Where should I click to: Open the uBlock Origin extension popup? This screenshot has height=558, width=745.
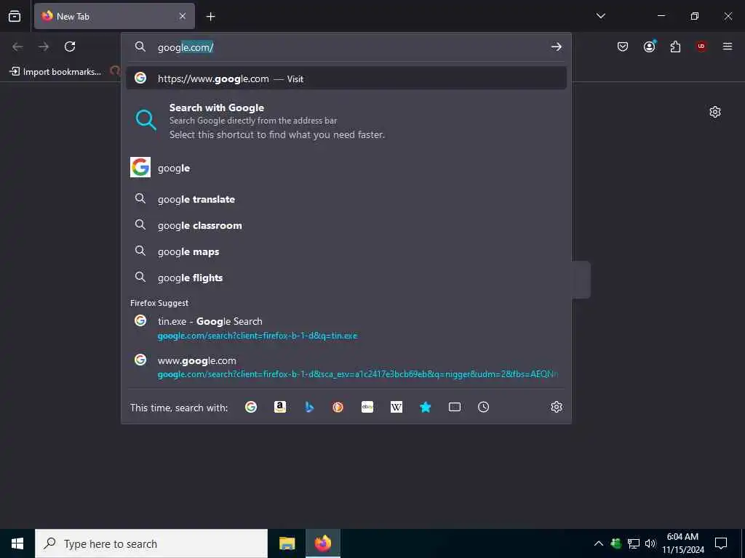tap(701, 46)
